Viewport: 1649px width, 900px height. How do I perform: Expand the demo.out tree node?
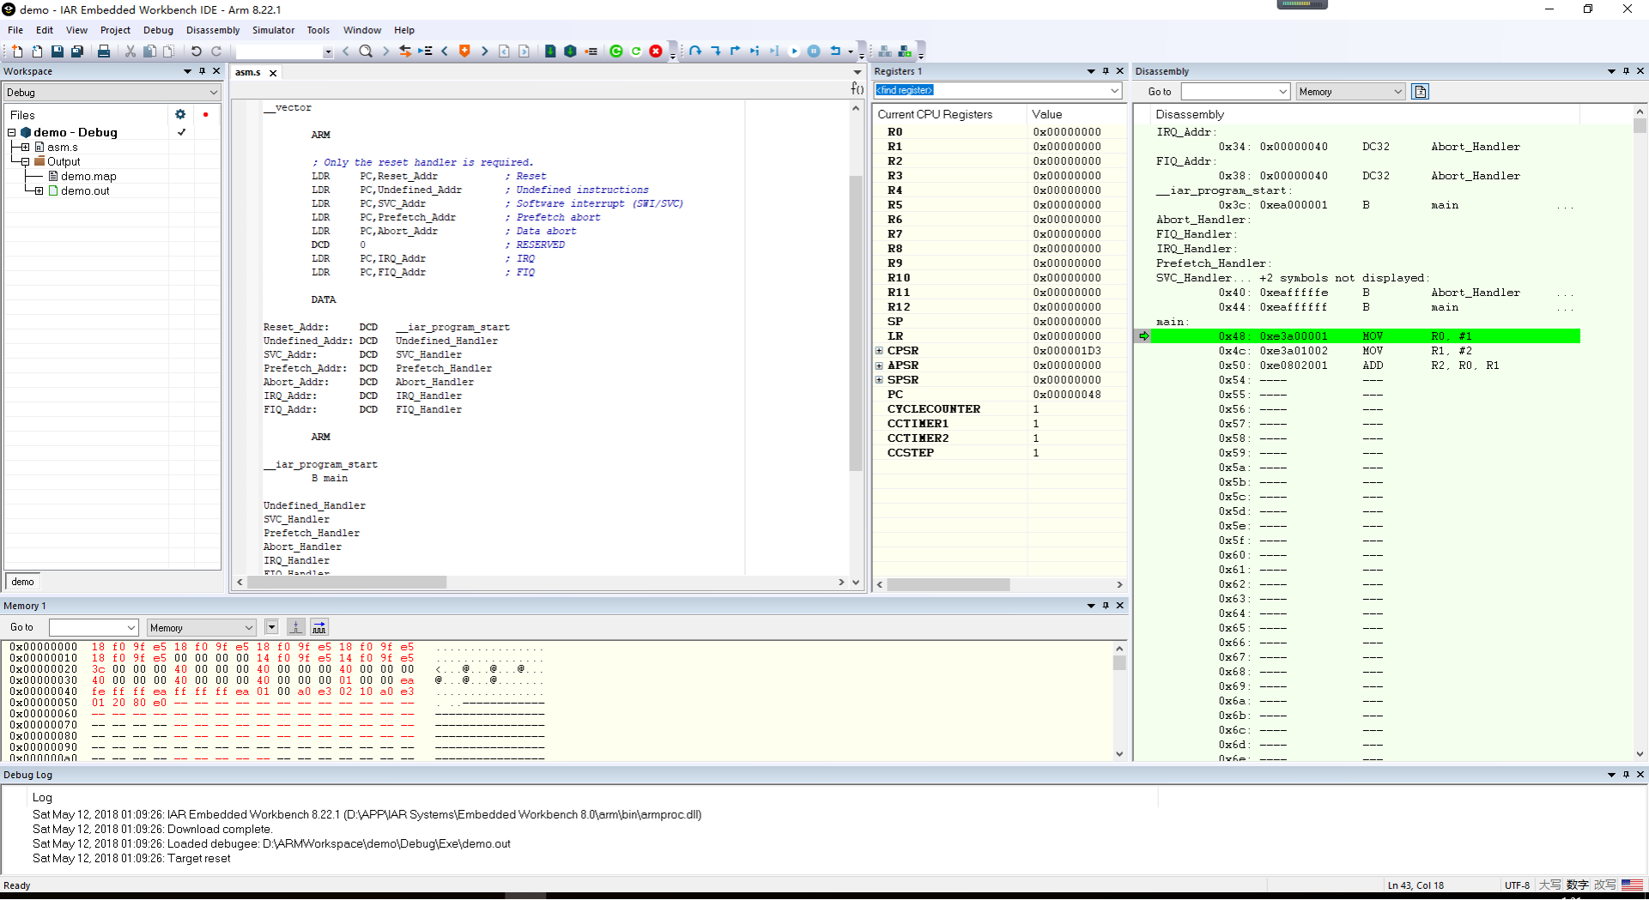click(x=39, y=191)
